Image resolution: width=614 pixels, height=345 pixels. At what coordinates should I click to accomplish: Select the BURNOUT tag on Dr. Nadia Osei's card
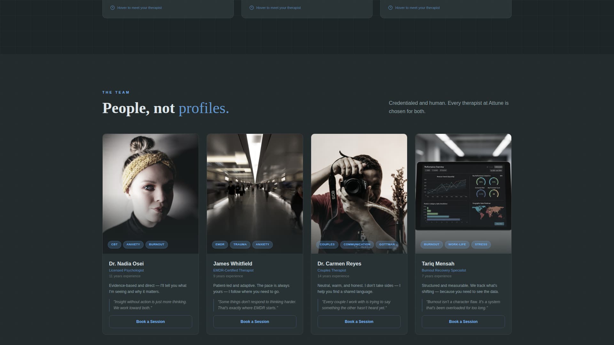156,244
